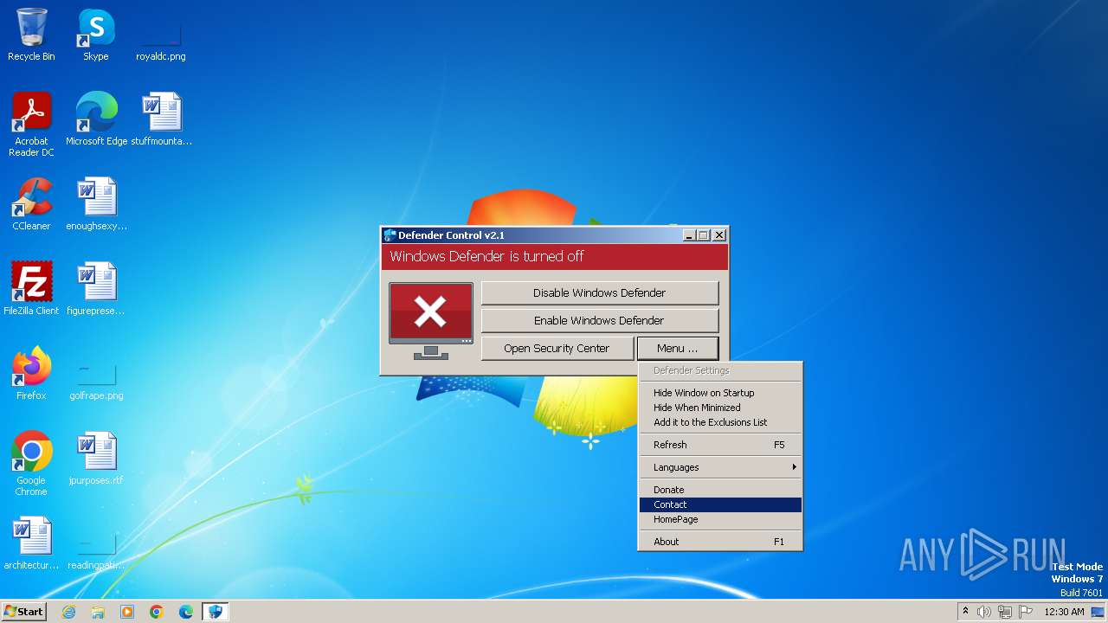Choose the highlighted Contact entry

point(720,504)
